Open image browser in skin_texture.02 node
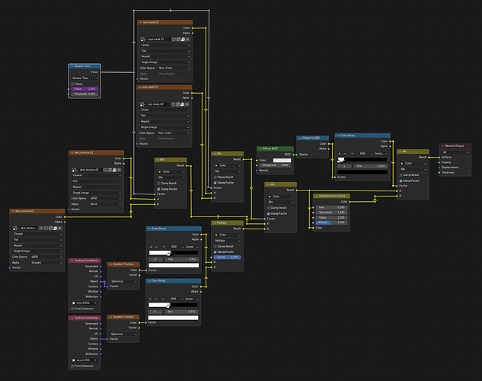Screen dimensions: 482x381 coord(16,228)
